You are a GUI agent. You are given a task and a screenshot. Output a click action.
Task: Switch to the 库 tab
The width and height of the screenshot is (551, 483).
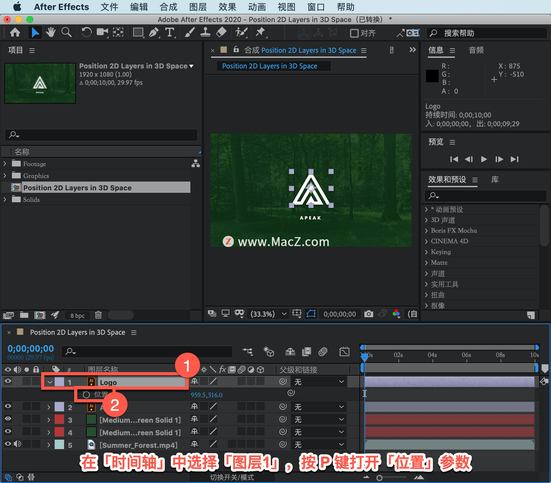[495, 180]
